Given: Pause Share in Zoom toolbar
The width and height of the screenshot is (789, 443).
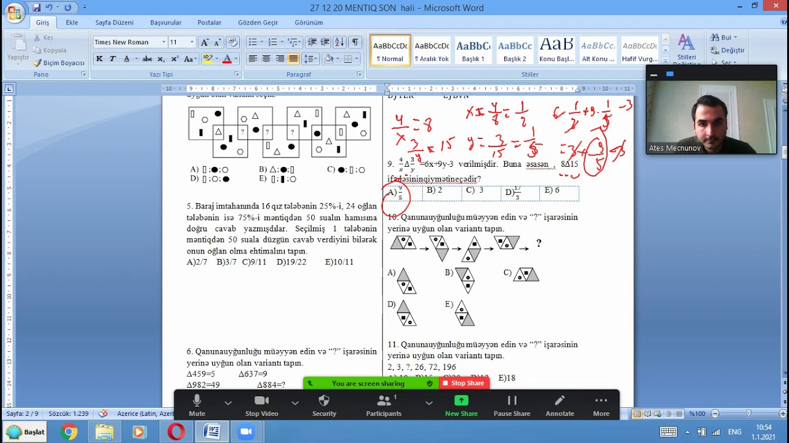Looking at the screenshot, I should pos(512,405).
